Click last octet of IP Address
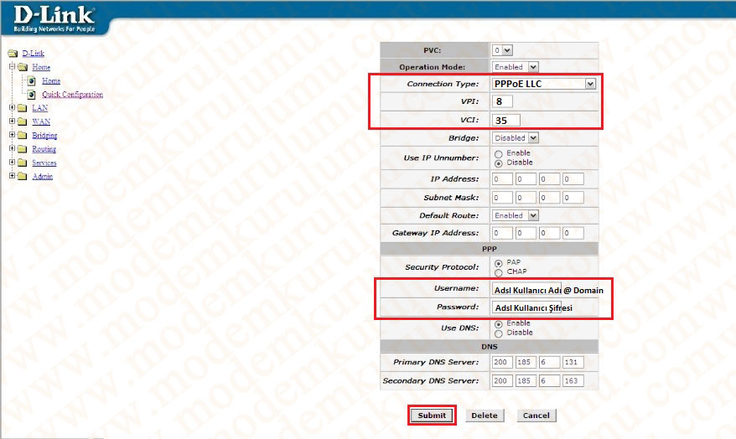736x439 pixels. coord(573,179)
